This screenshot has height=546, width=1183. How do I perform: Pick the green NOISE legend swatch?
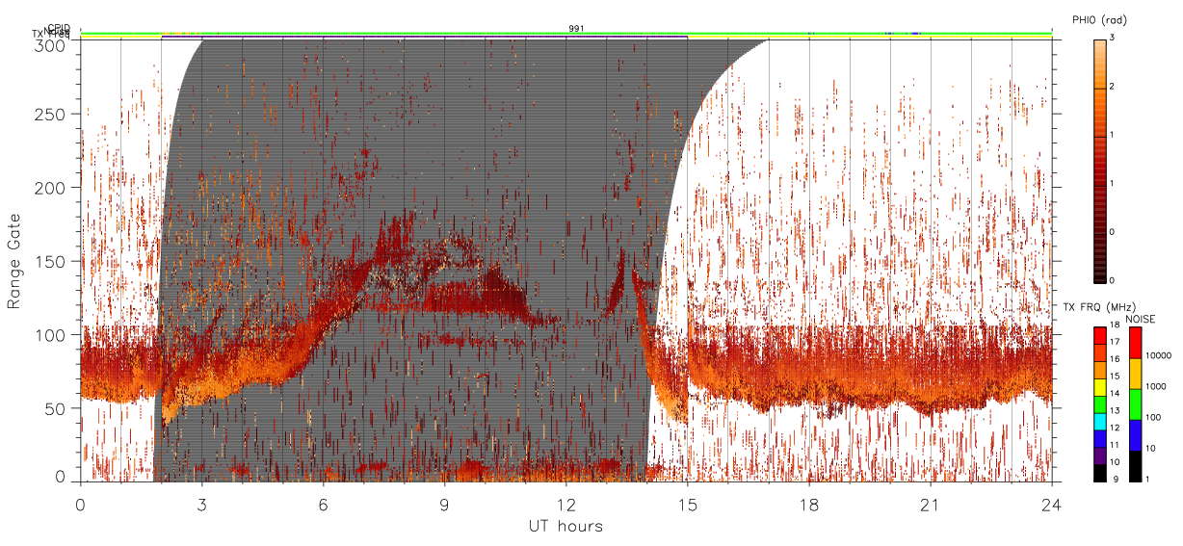click(x=1135, y=404)
